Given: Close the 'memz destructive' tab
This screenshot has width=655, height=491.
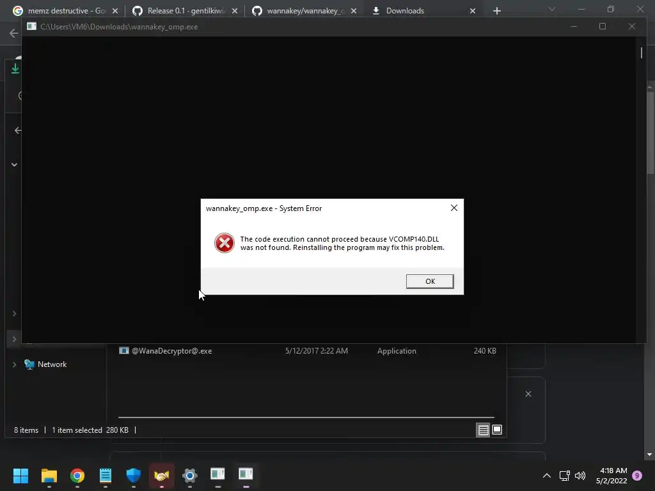Looking at the screenshot, I should click(x=115, y=11).
